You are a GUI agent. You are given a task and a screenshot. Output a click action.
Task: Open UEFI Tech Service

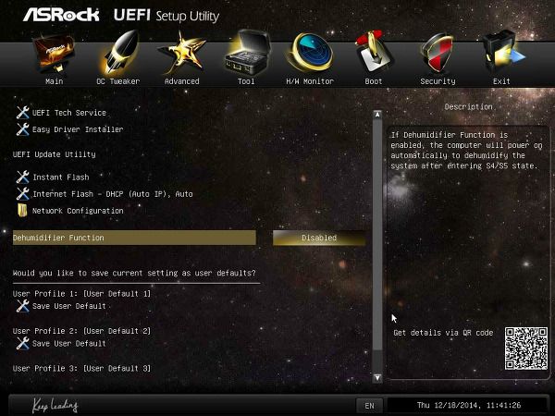[x=69, y=113]
